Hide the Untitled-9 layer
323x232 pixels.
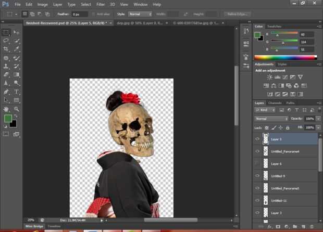point(257,176)
